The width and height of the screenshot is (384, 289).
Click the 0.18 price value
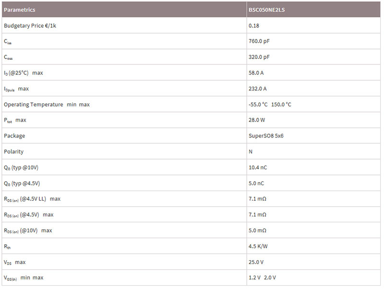tap(253, 25)
